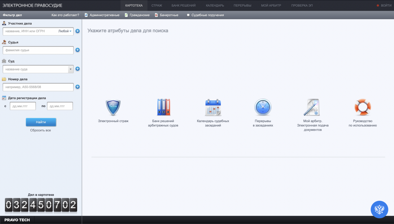Viewport: 394px width, 224px height.
Task: Filter by Гражданские cases
Action: [137, 15]
